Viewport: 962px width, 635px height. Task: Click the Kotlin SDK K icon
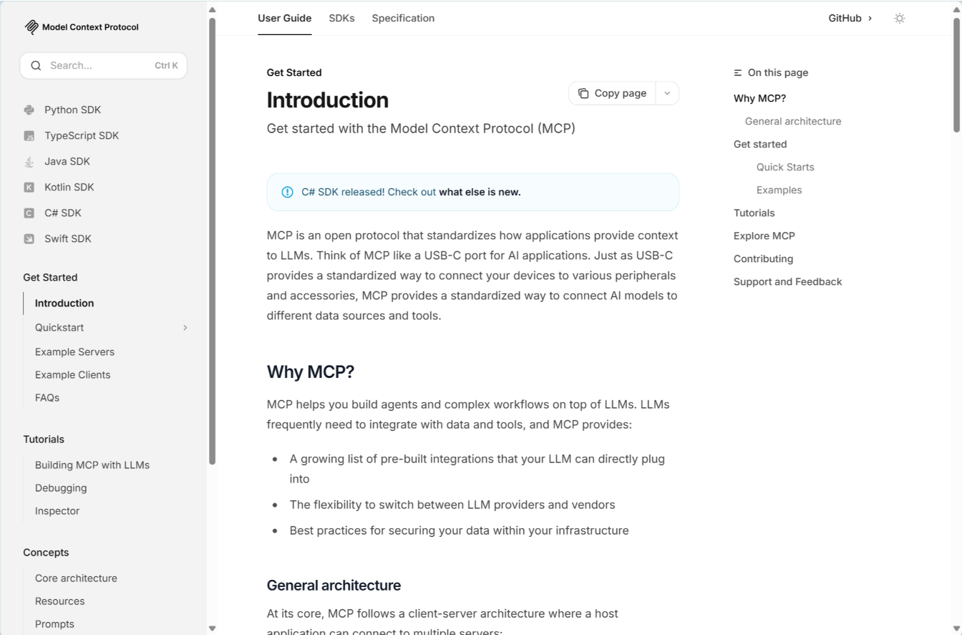29,188
